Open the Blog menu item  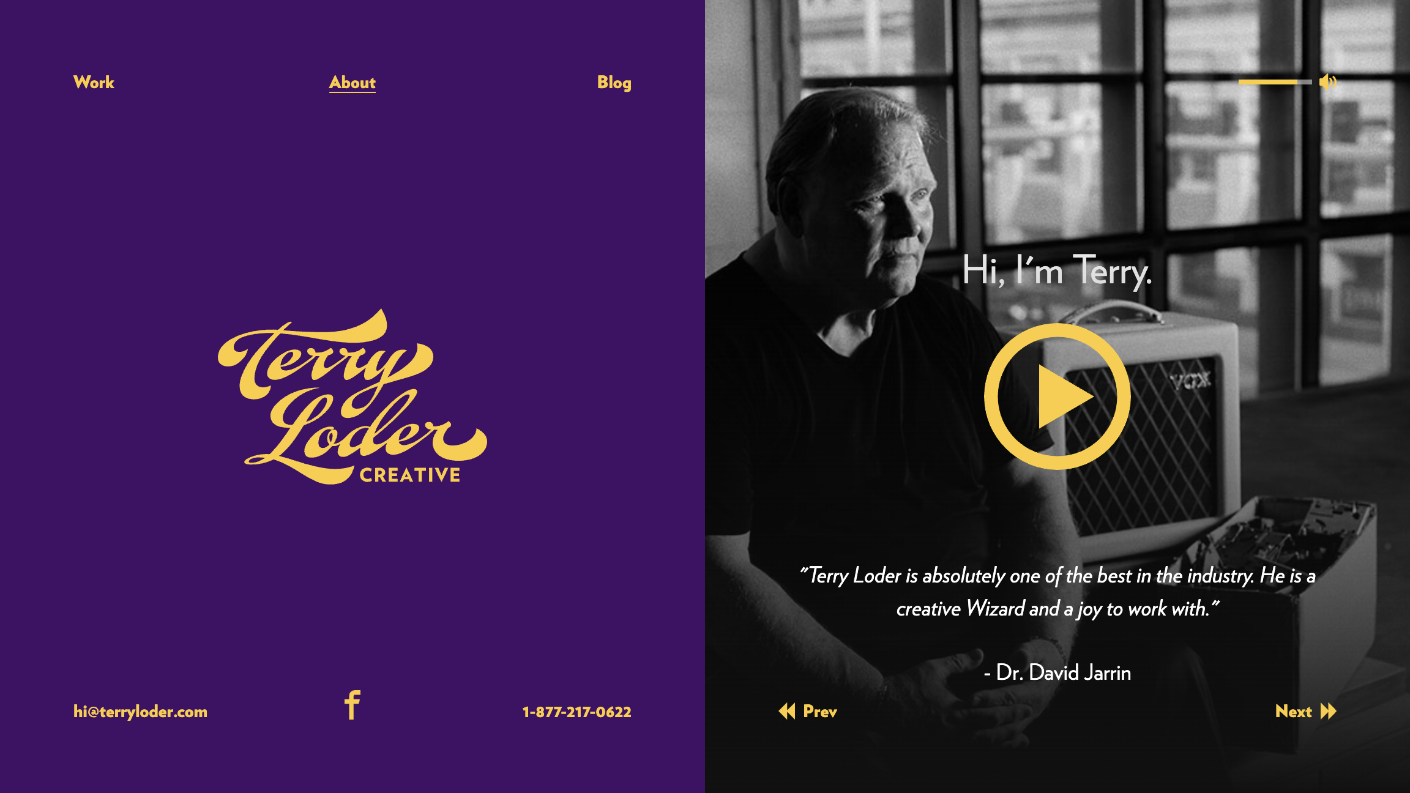(614, 83)
